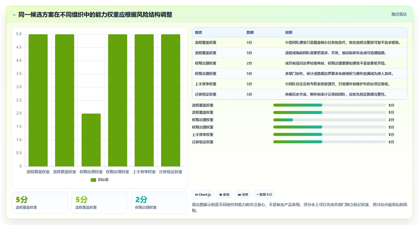
Task: Click the chart bar above 迁移验证权重
Action: (x=171, y=100)
